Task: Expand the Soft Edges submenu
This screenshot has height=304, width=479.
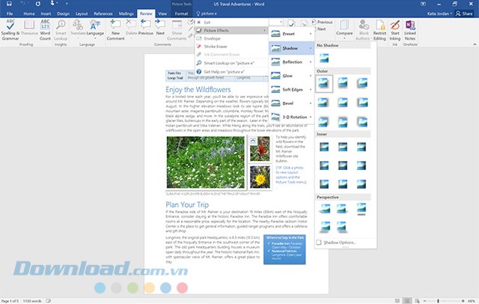Action: pyautogui.click(x=291, y=90)
